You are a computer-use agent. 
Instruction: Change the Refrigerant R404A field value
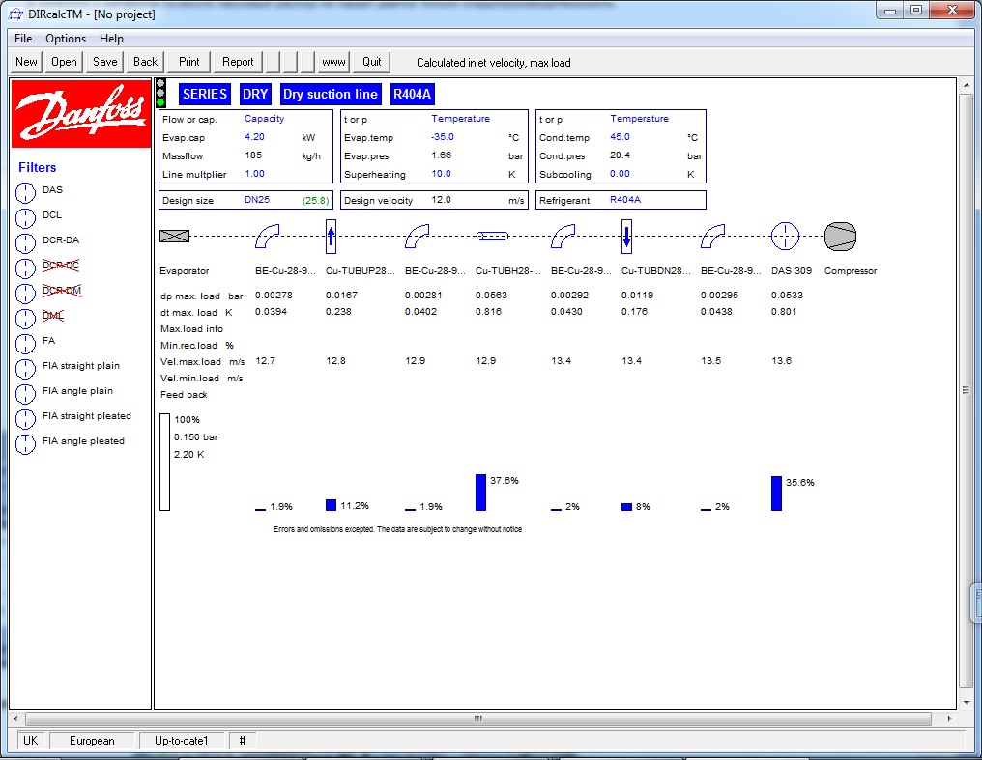625,200
